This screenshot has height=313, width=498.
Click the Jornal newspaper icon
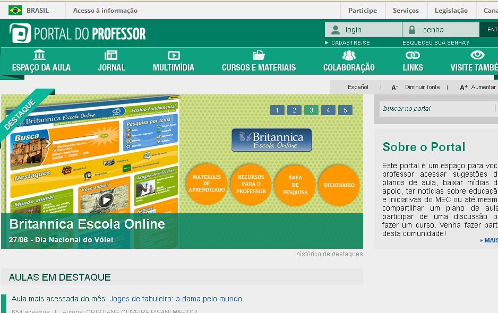pos(111,55)
